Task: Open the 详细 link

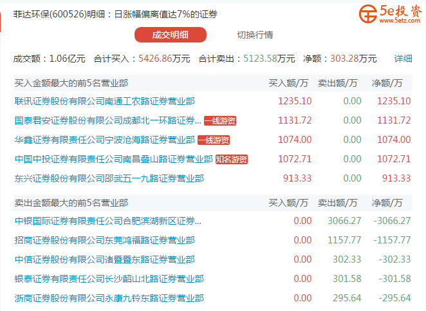Action: [403, 59]
